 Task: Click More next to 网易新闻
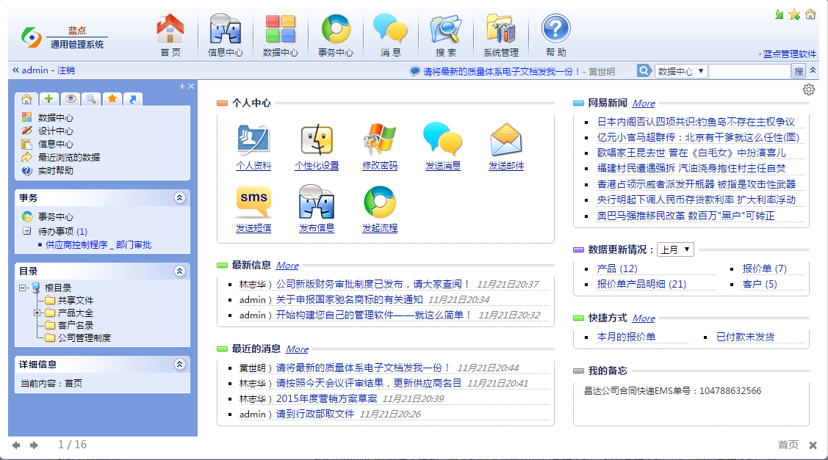coord(643,103)
